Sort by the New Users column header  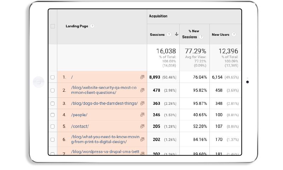pos(220,34)
